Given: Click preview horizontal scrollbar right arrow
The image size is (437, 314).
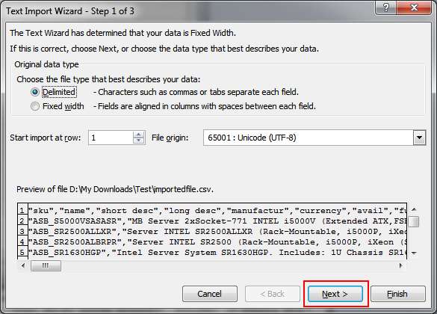Looking at the screenshot, I should pyautogui.click(x=400, y=265).
